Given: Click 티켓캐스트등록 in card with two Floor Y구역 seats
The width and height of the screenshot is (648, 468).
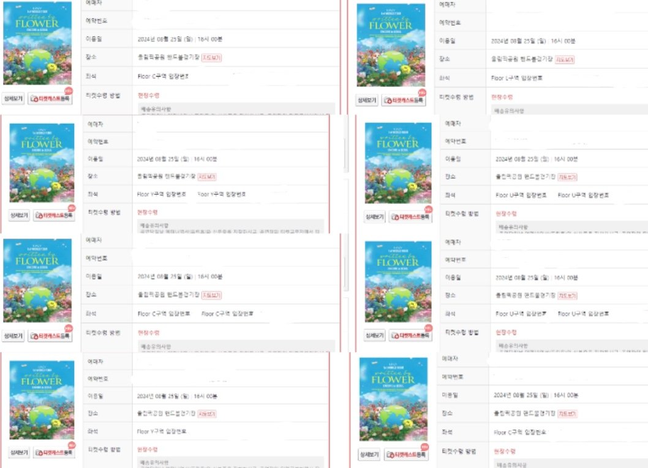Looking at the screenshot, I should pos(54,215).
